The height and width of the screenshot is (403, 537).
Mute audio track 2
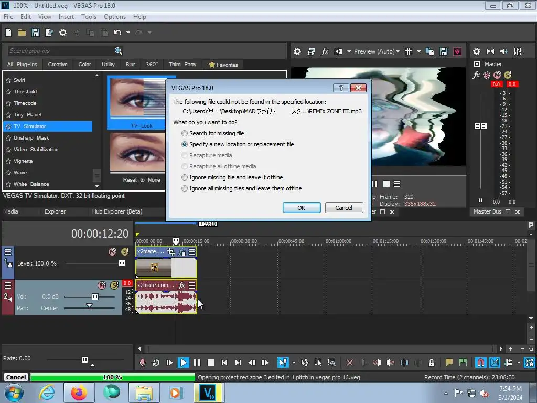tap(102, 285)
